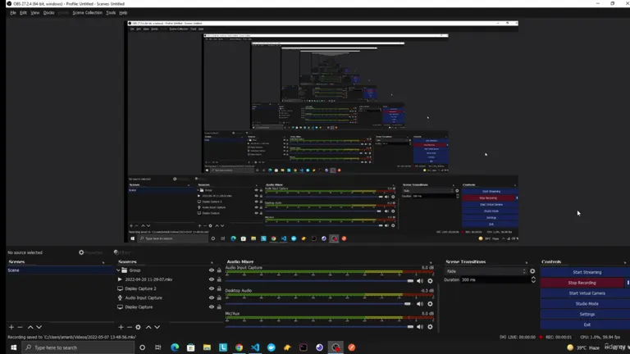Move source down in Sources panel
The image size is (630, 354).
pyautogui.click(x=157, y=327)
